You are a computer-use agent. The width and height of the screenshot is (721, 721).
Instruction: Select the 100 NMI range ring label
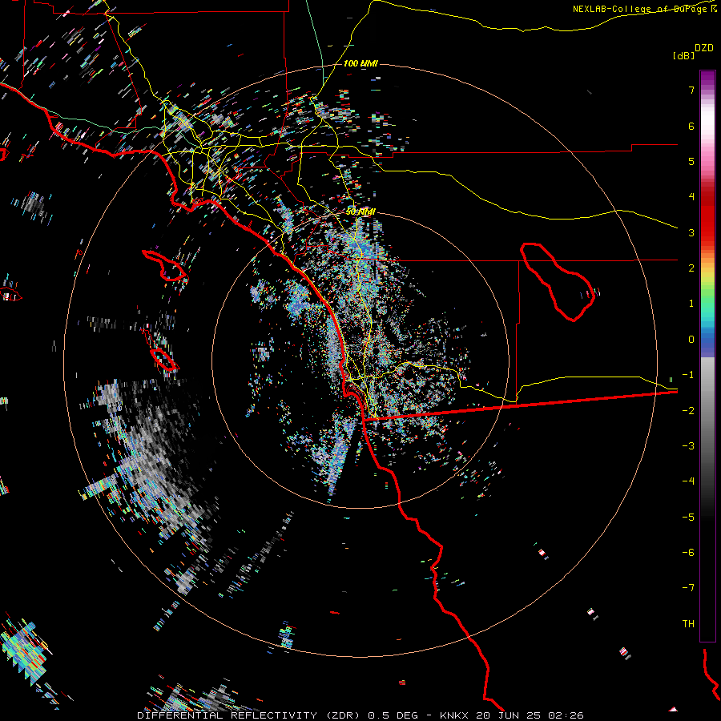(360, 63)
